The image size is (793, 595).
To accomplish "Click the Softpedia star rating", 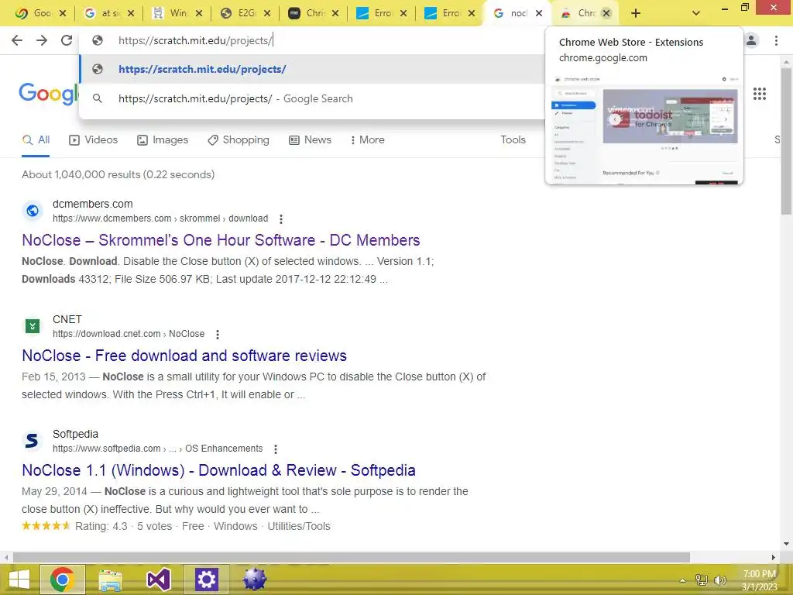I will point(46,526).
